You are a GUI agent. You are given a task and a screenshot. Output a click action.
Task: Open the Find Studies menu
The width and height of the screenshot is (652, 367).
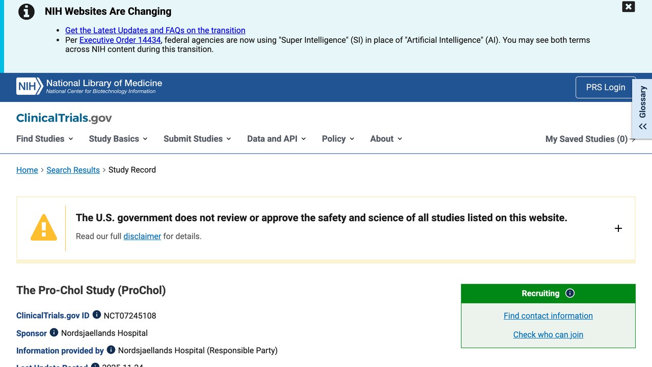tap(45, 139)
